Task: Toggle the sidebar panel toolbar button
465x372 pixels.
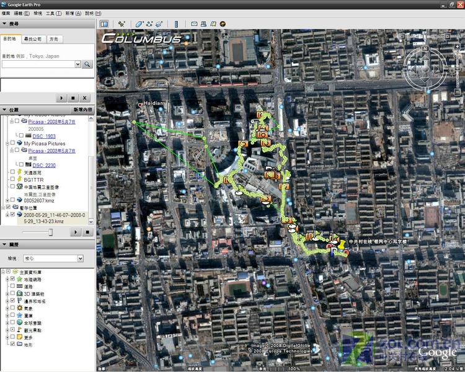Action: point(104,24)
